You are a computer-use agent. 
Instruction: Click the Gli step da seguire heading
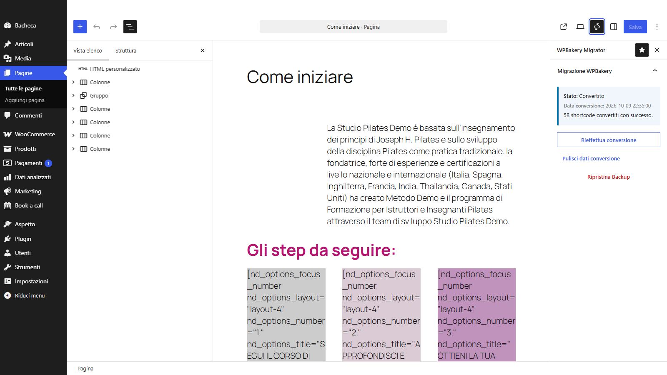(321, 250)
